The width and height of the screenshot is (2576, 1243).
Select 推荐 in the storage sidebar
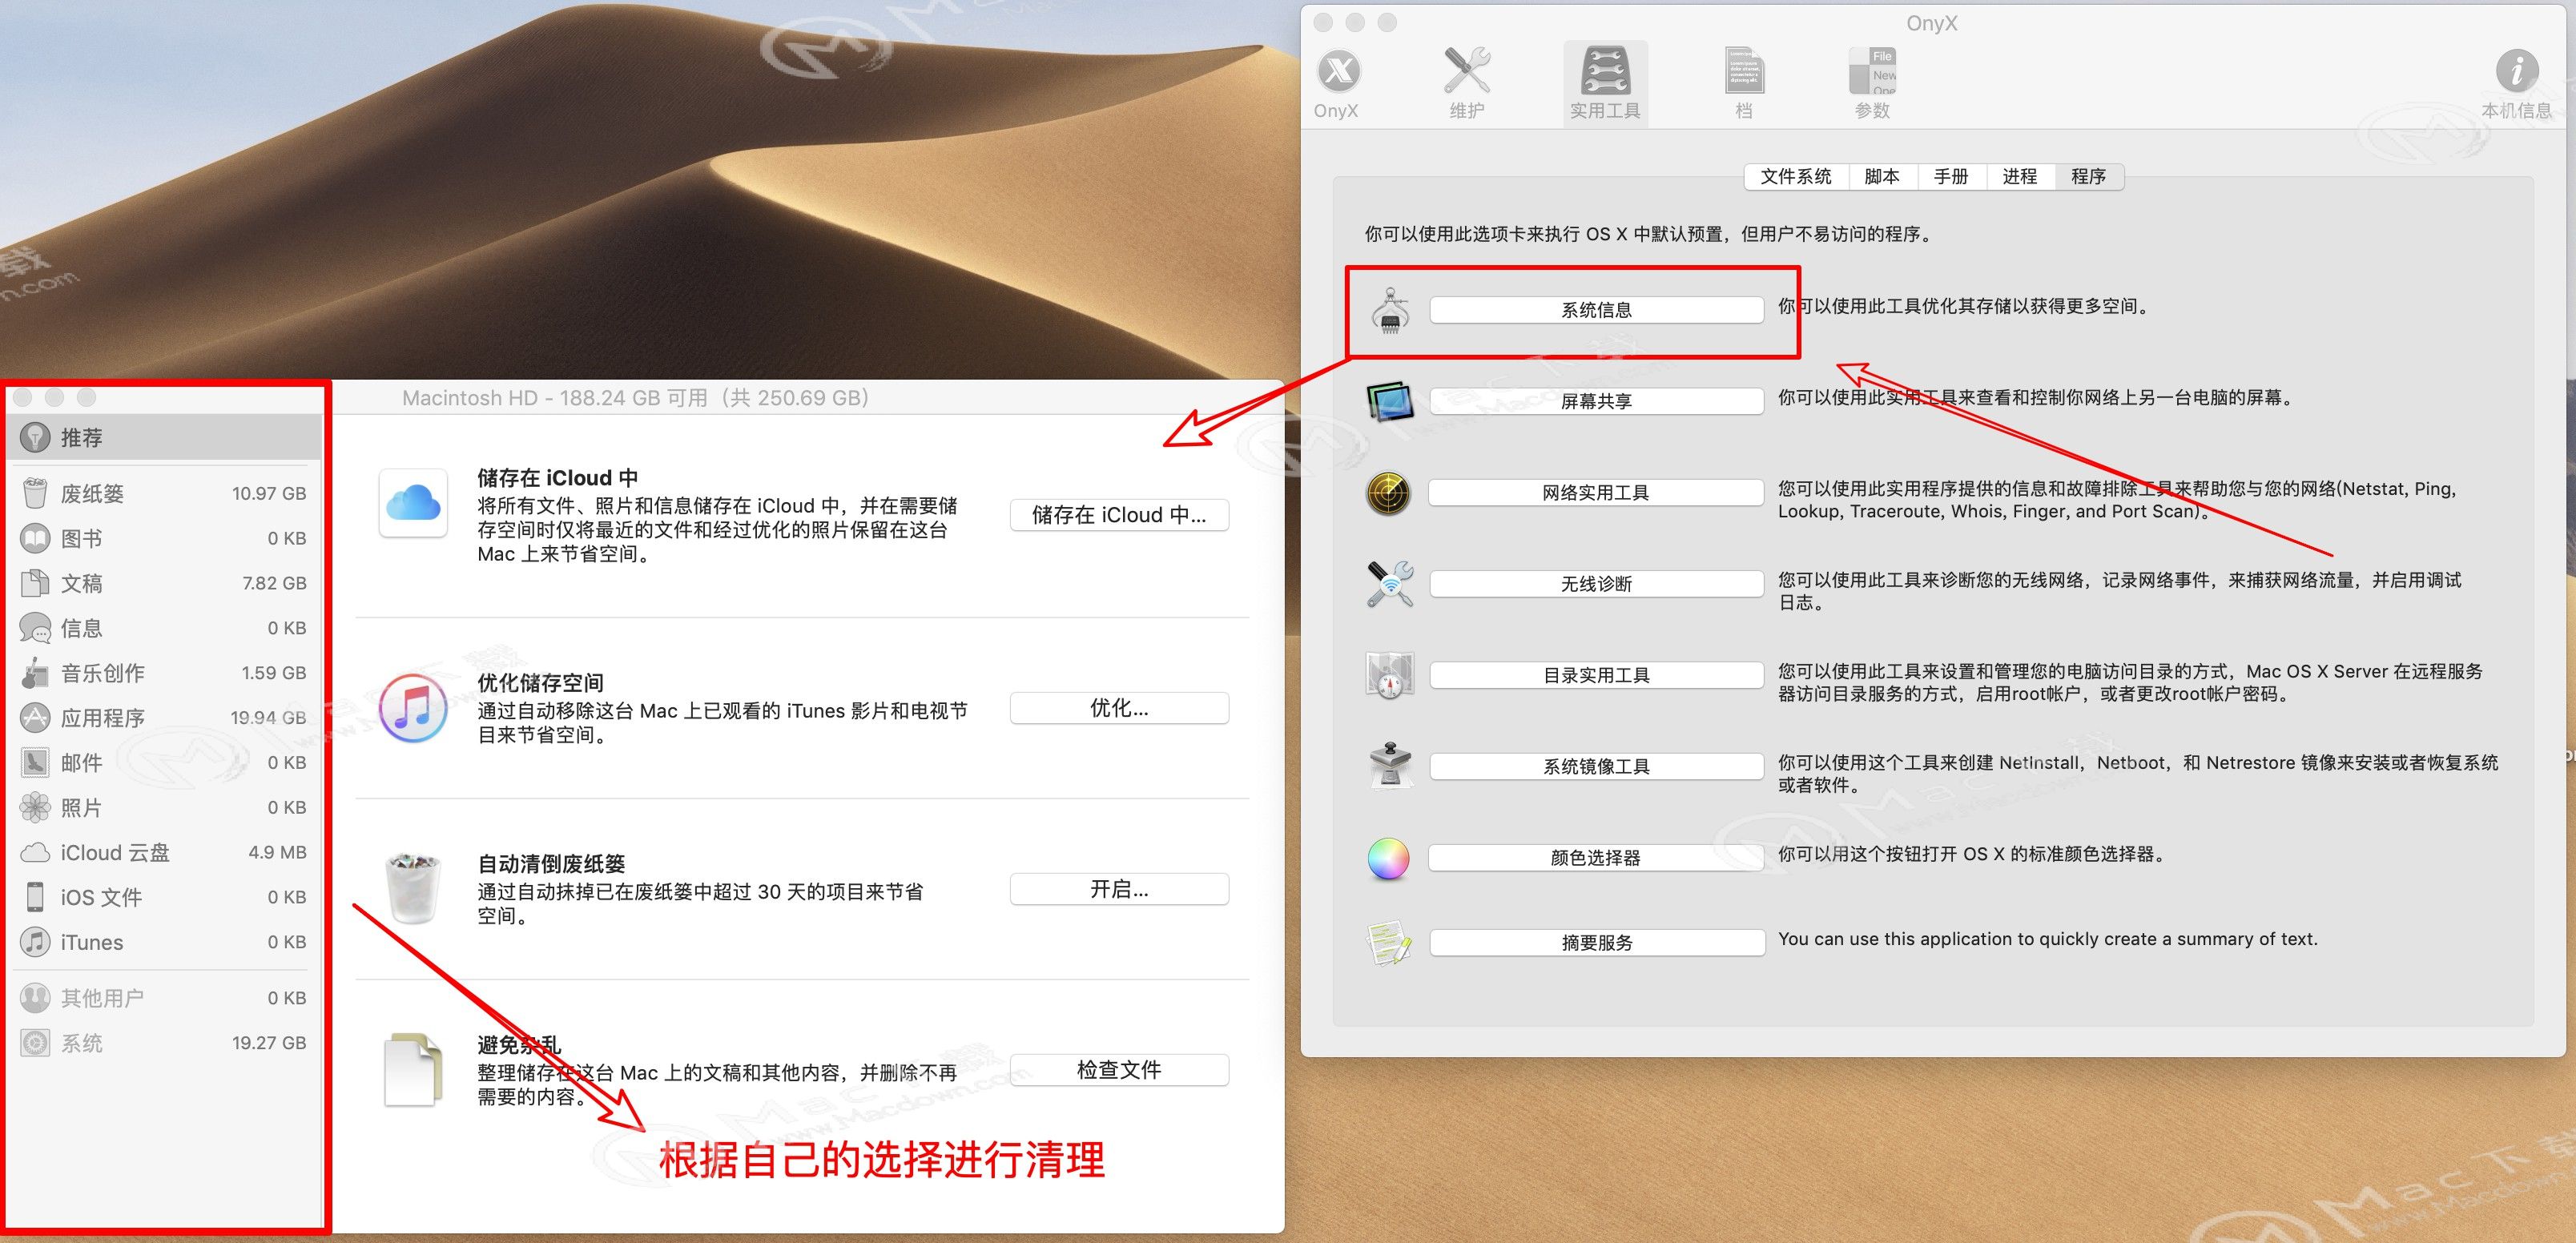coord(164,437)
